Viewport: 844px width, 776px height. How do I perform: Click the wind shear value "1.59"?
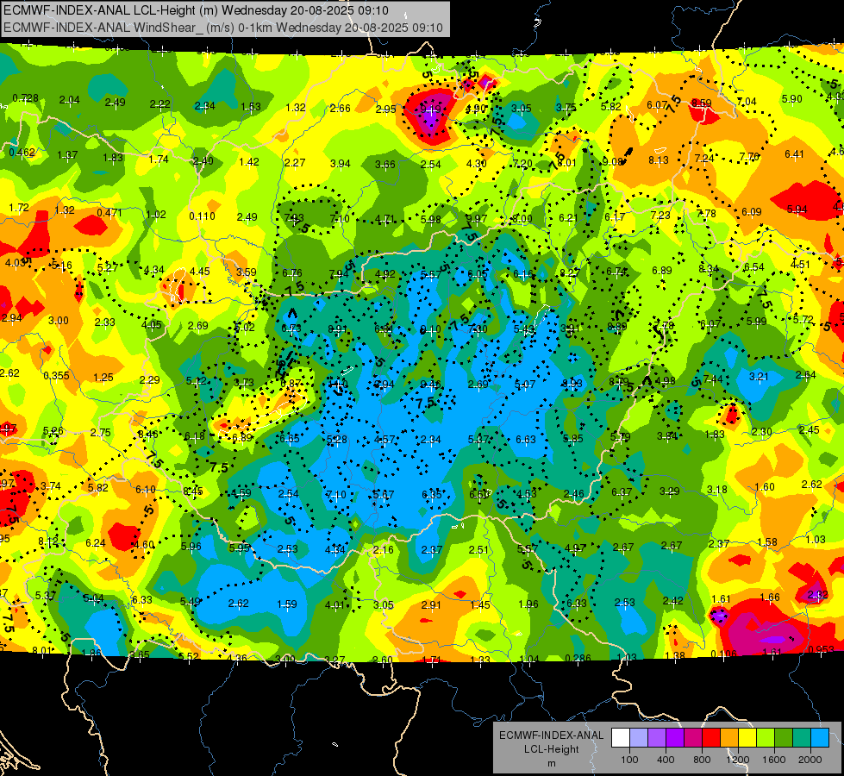(287, 604)
